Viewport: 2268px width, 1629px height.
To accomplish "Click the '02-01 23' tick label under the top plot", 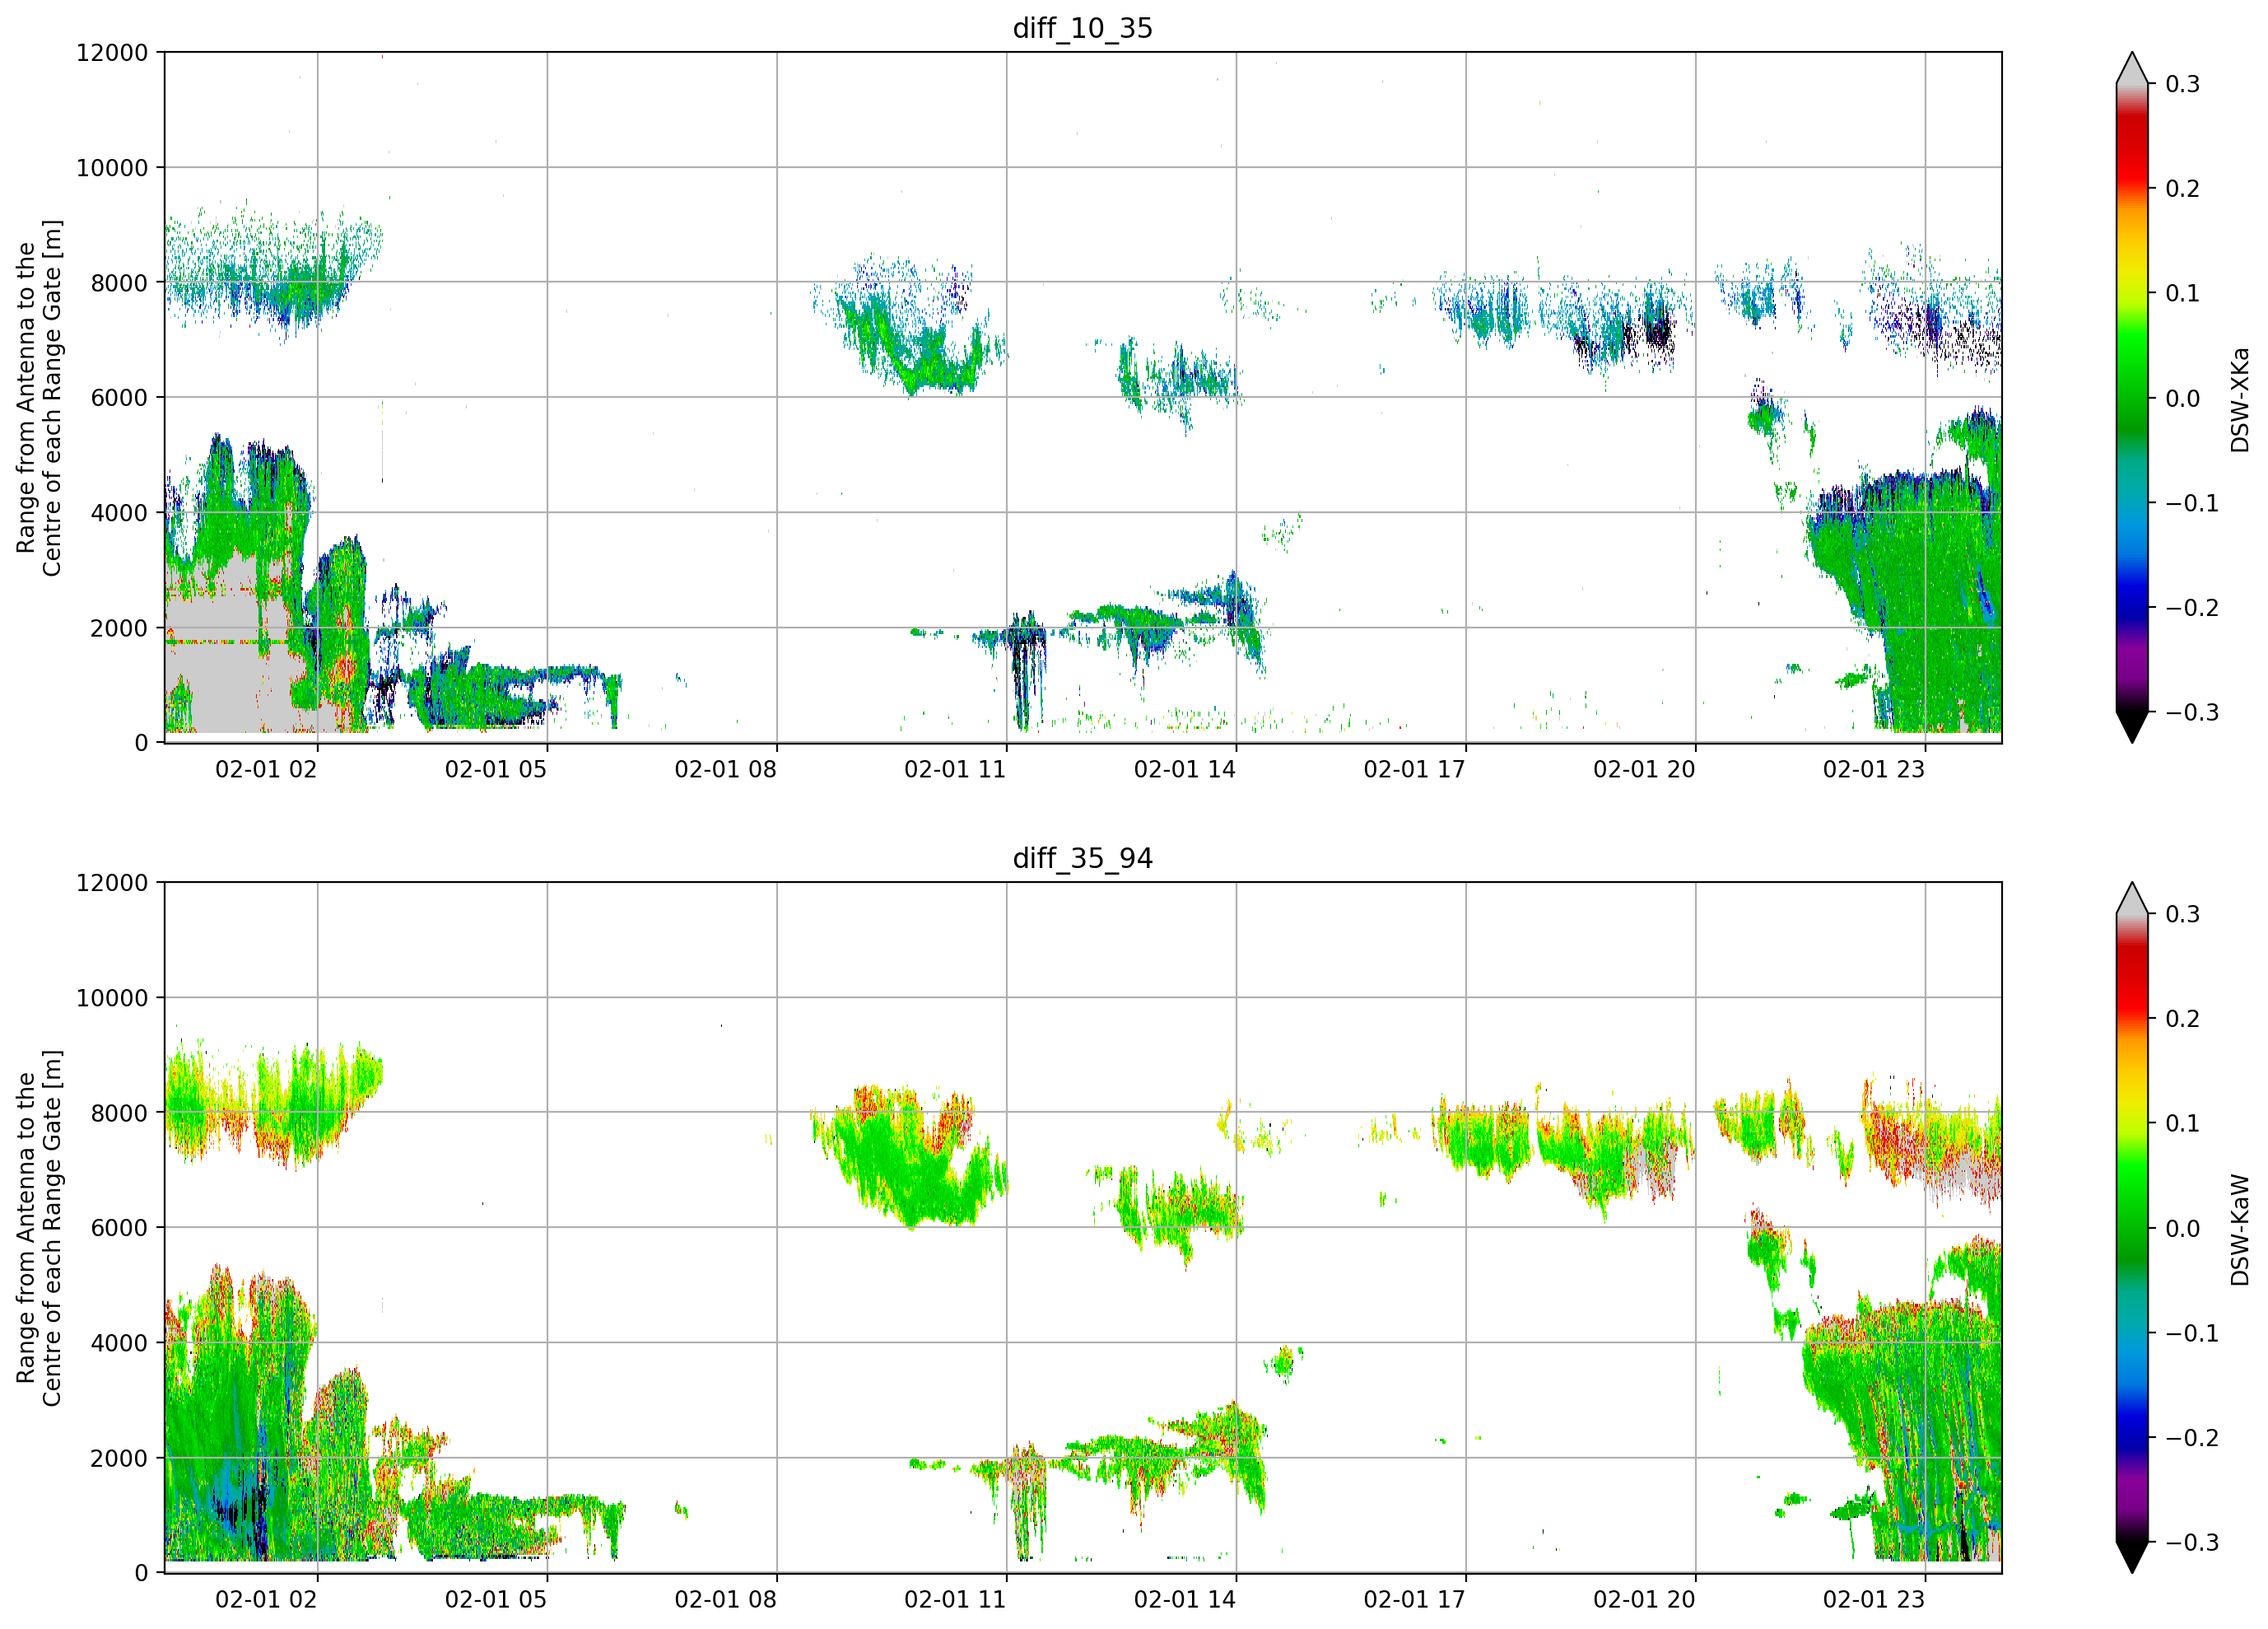I will [x=1874, y=769].
